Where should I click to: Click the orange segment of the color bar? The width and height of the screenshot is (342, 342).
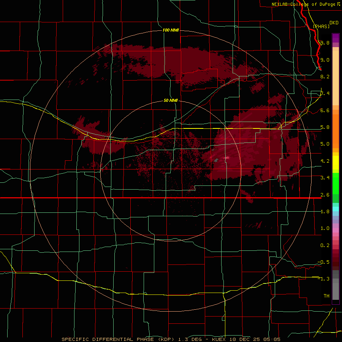[x=336, y=131]
